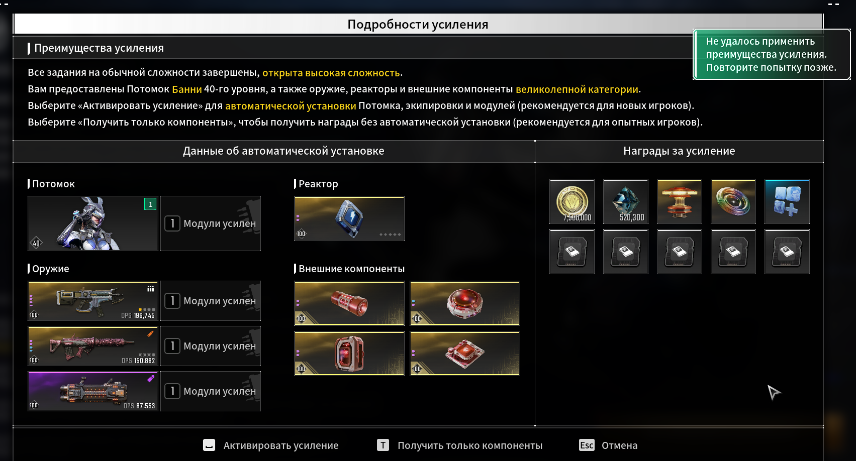Open Descendant's Модули усилен panel
This screenshot has height=461, width=856.
[211, 223]
